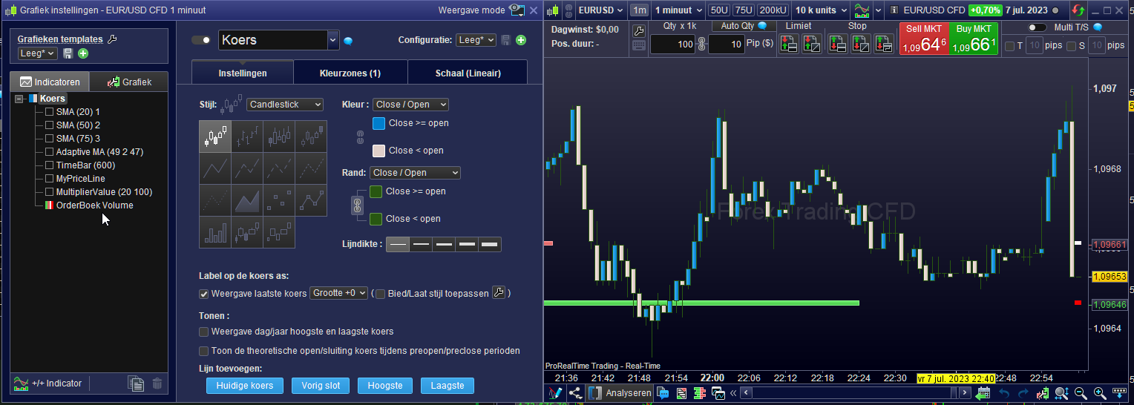The image size is (1134, 405).
Task: Click the Hoogste button
Action: [x=384, y=386]
